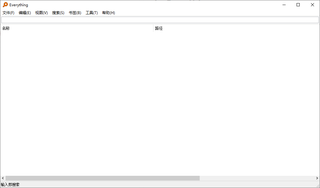This screenshot has width=320, height=188.
Task: Open the 工具(T) tools menu
Action: pyautogui.click(x=92, y=13)
